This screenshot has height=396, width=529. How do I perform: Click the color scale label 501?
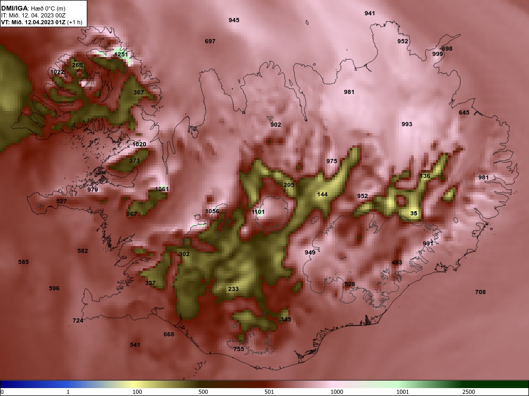[x=269, y=392]
